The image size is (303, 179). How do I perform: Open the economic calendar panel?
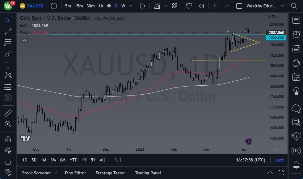click(x=296, y=77)
